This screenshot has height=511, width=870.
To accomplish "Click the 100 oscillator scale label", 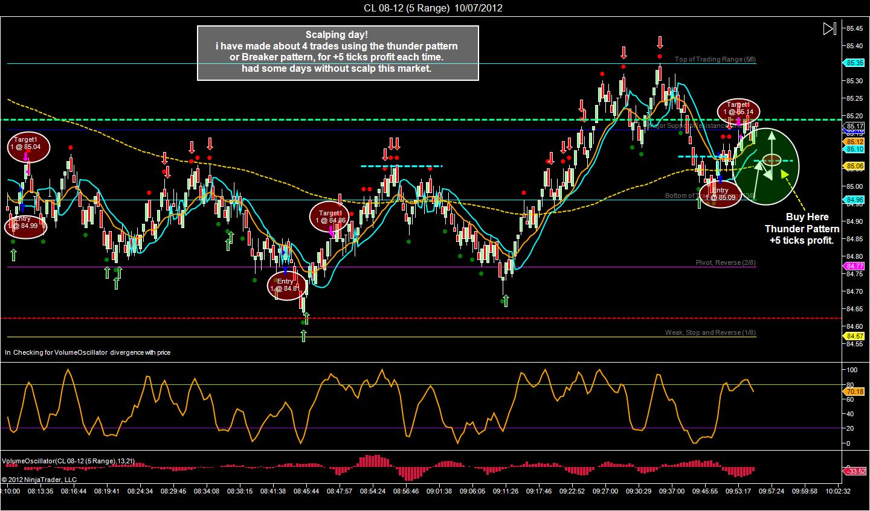I will point(852,369).
